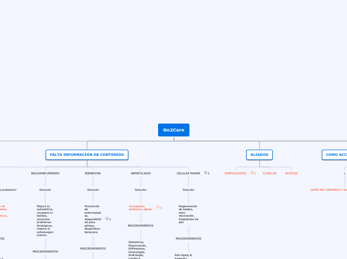Select PROCEDIMIENTOS under REJUVENECIMIENTO
347x259 pixels.
pyautogui.click(x=45, y=252)
